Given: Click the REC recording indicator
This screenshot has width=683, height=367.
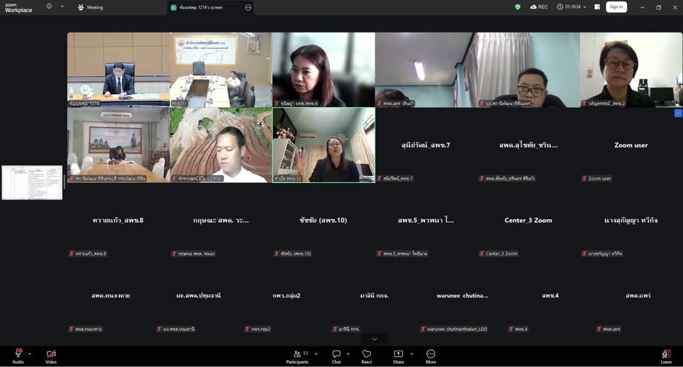Looking at the screenshot, I should tap(539, 7).
